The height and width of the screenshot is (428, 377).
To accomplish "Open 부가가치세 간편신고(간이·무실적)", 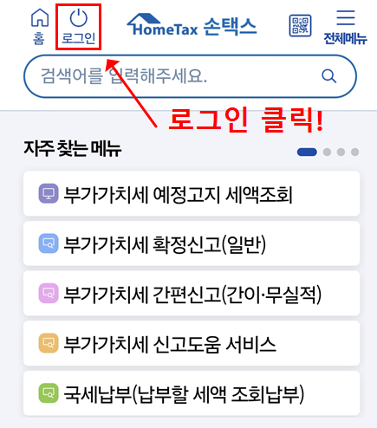I will [x=192, y=294].
